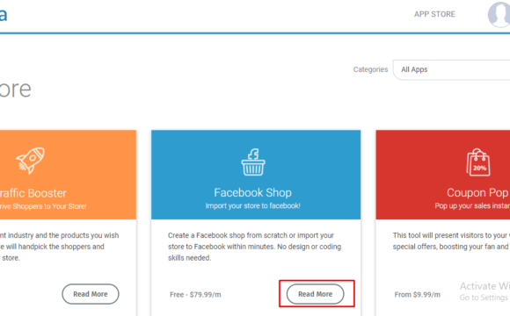Click the Free - $79.99/m price text
Viewport: 510px width, 316px height.
(x=195, y=295)
